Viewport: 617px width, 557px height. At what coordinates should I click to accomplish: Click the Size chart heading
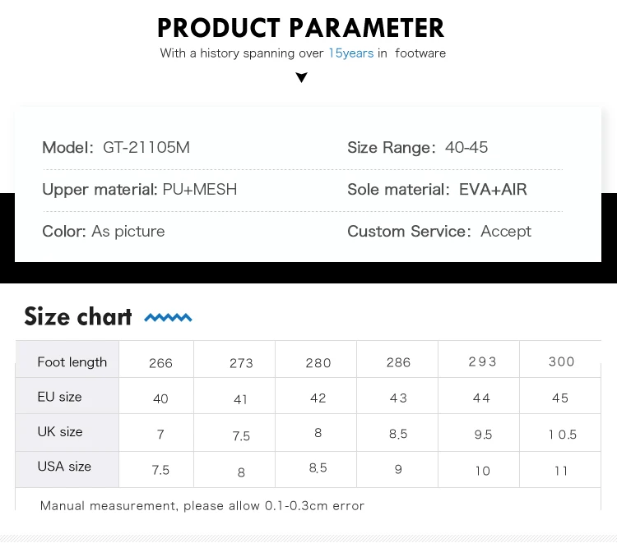(78, 316)
